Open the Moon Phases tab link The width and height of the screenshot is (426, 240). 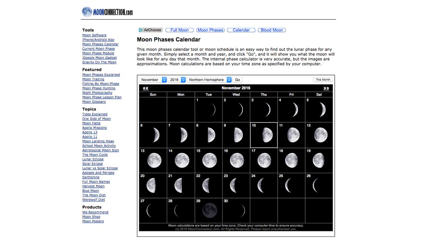click(x=211, y=30)
